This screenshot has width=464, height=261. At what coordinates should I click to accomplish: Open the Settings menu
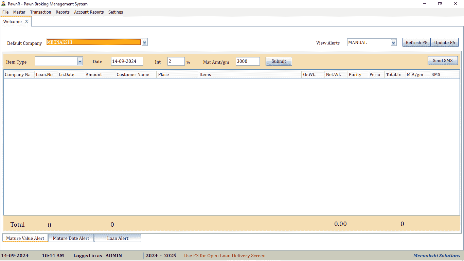115,12
